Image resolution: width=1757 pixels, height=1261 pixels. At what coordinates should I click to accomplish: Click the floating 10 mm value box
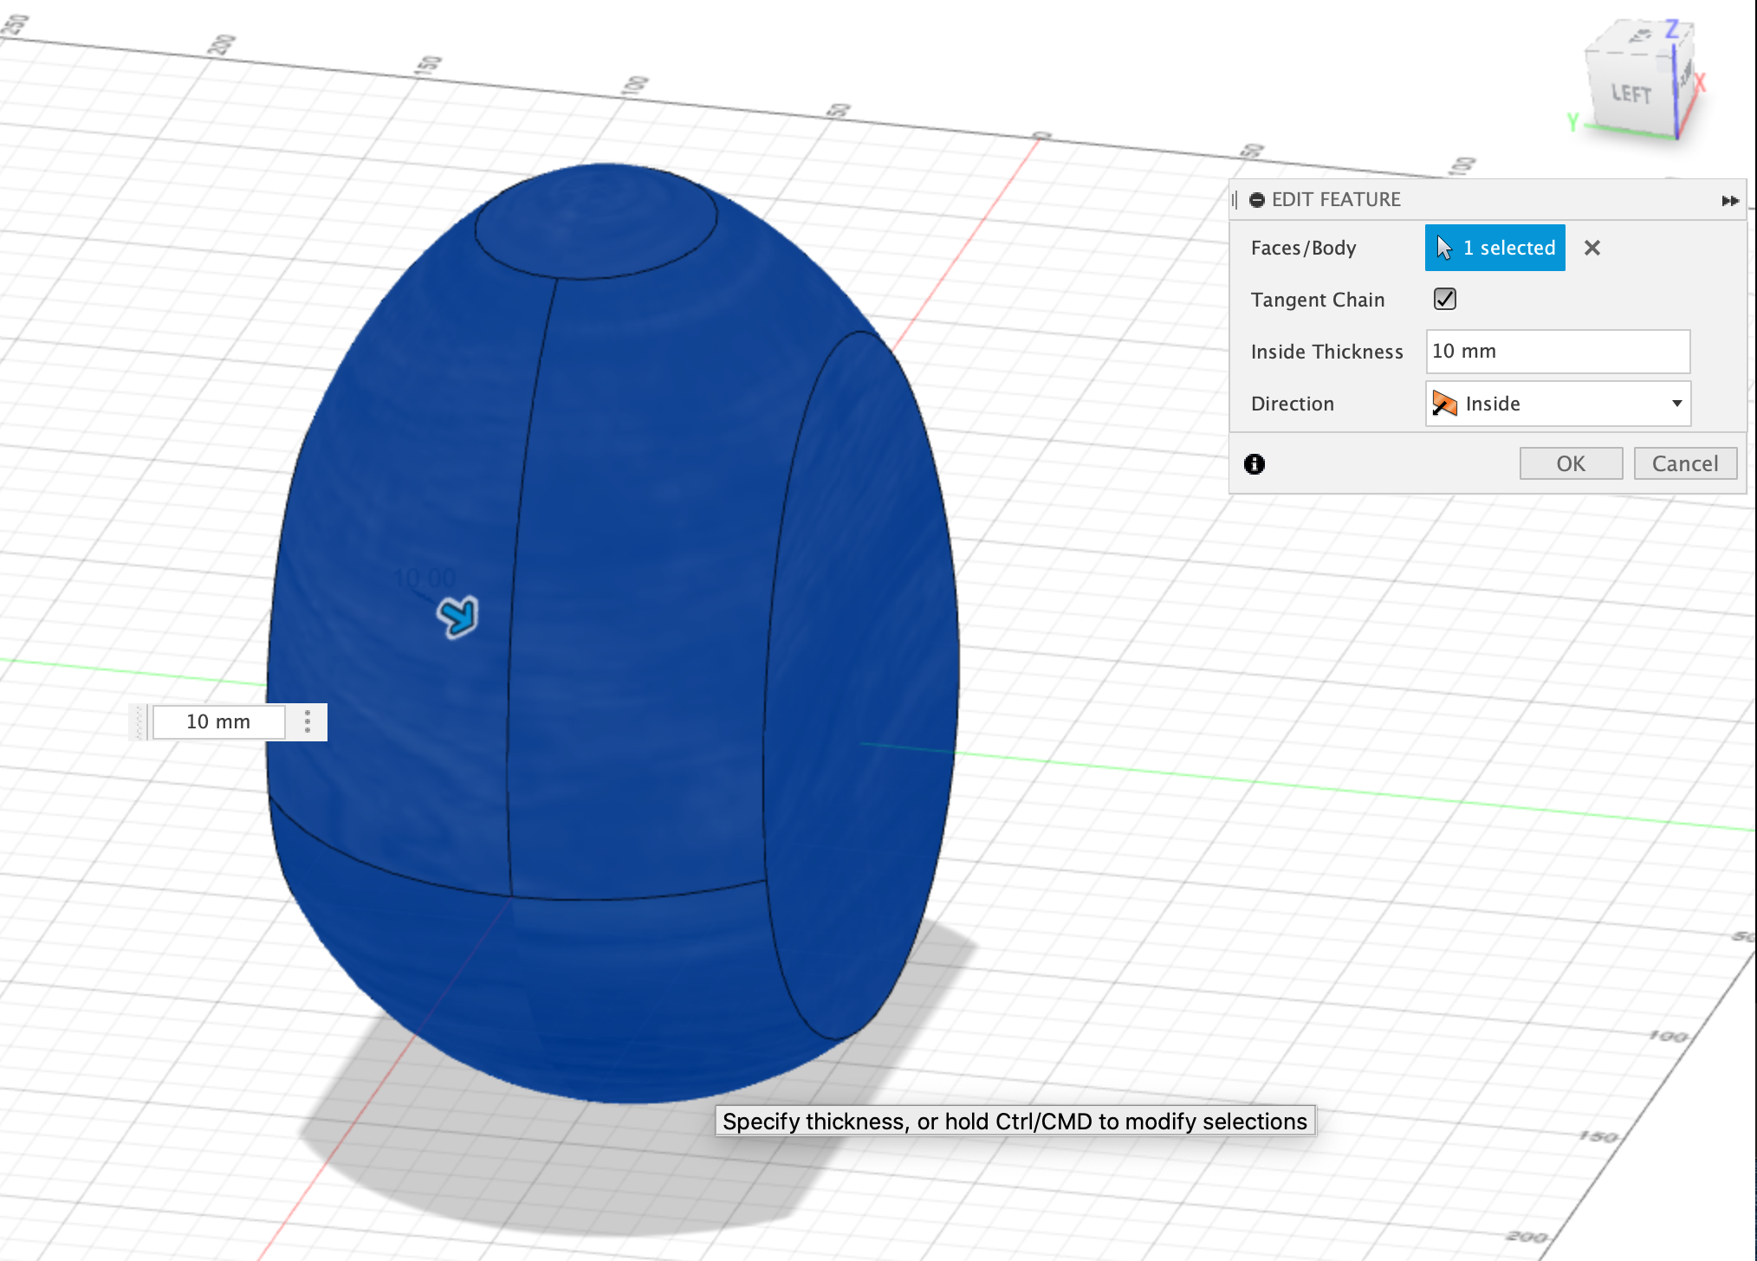[218, 721]
